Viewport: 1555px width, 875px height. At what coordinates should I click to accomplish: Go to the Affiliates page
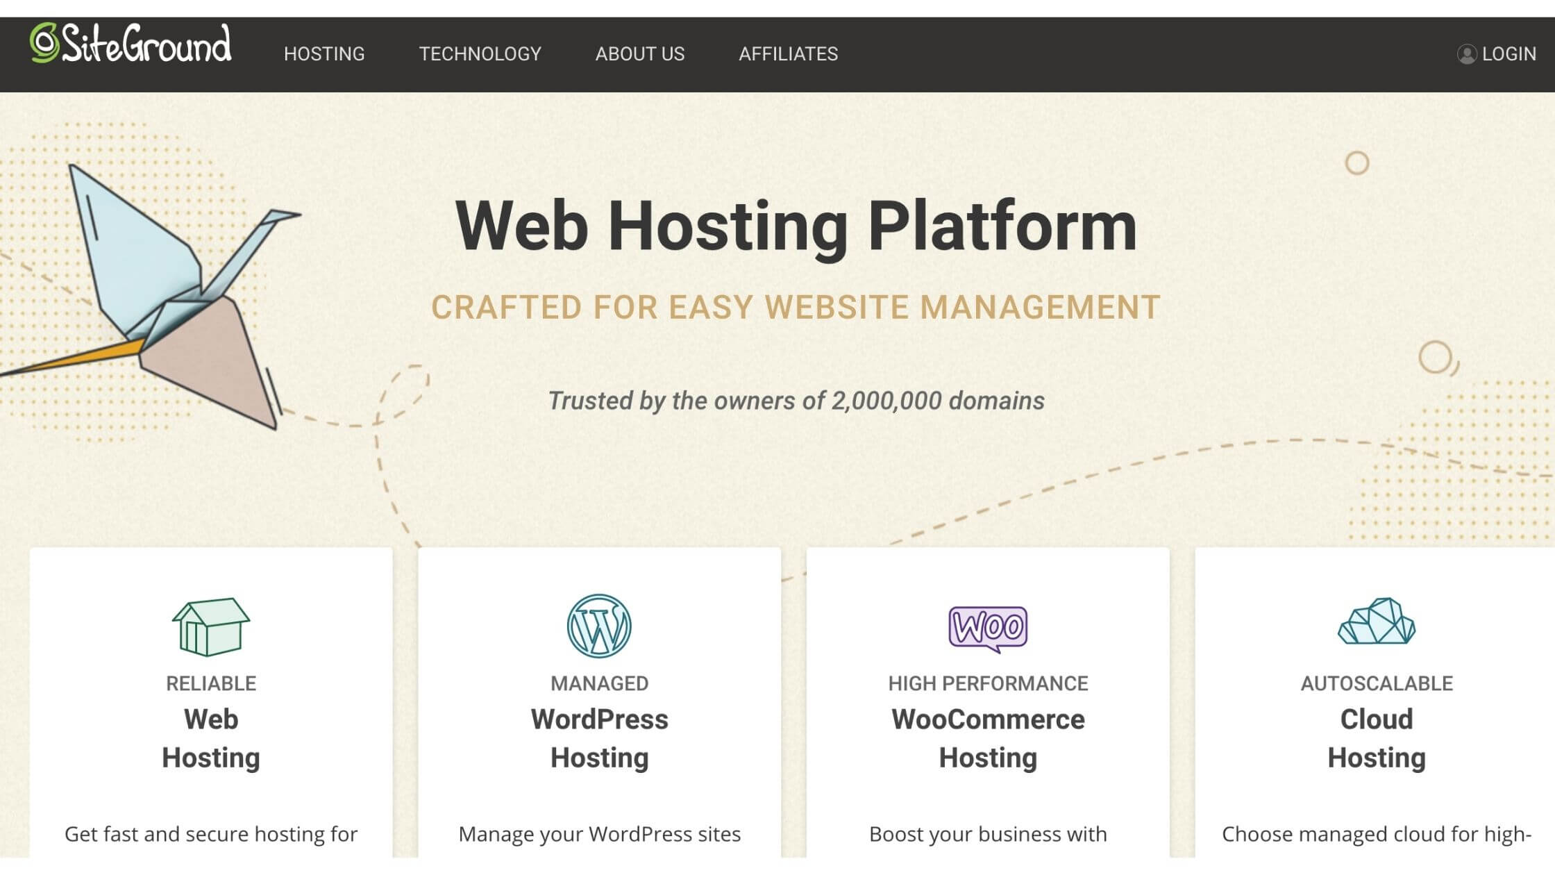789,54
